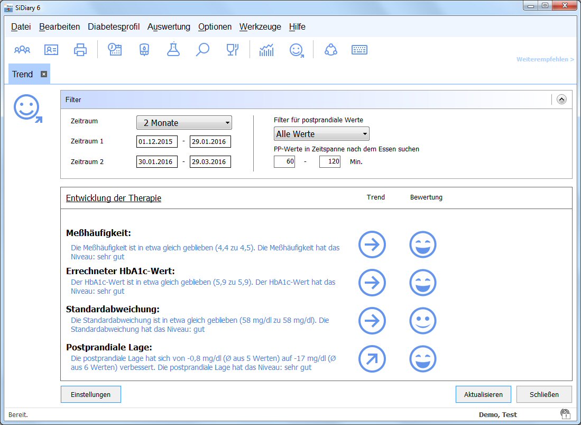This screenshot has height=425, width=581.
Task: Open the Diabetesprofil menu
Action: point(114,27)
